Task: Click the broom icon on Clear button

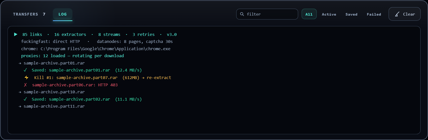Action: point(397,14)
